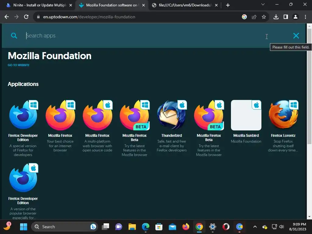Open Mozilla Firefox Windows app icon
Image resolution: width=312 pixels, height=234 pixels.
(x=60, y=115)
